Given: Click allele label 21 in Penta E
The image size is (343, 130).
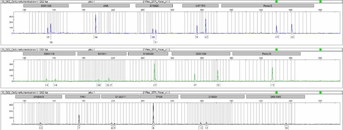Looking at the screenshot, I should (x=292, y=37).
